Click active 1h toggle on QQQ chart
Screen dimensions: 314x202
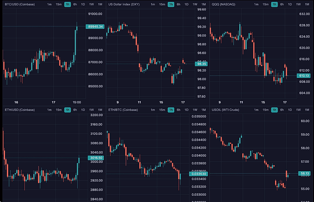pyautogui.click(x=274, y=4)
